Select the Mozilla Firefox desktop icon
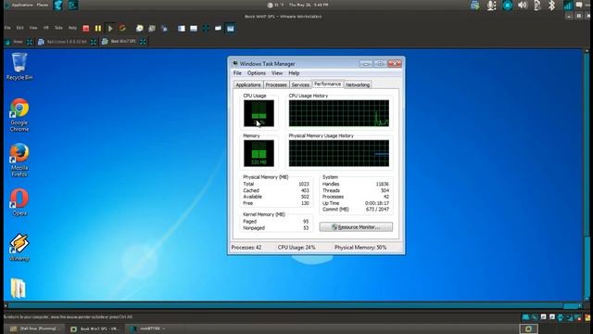The image size is (593, 334). pyautogui.click(x=19, y=161)
